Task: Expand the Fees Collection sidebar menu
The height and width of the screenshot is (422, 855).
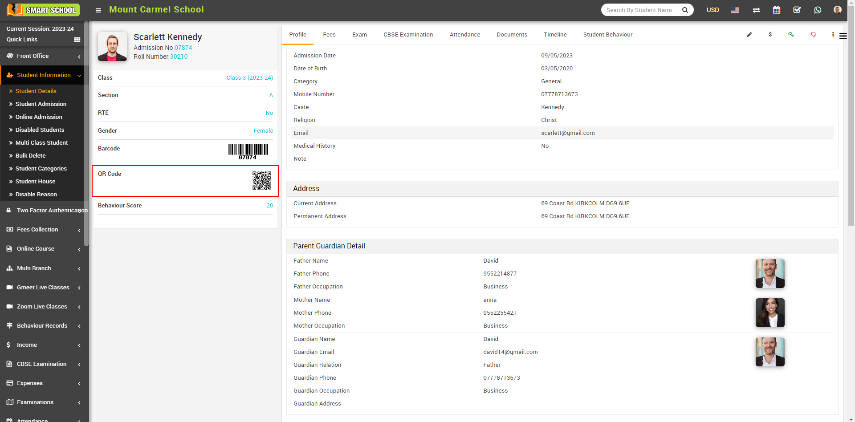Action: (x=44, y=230)
